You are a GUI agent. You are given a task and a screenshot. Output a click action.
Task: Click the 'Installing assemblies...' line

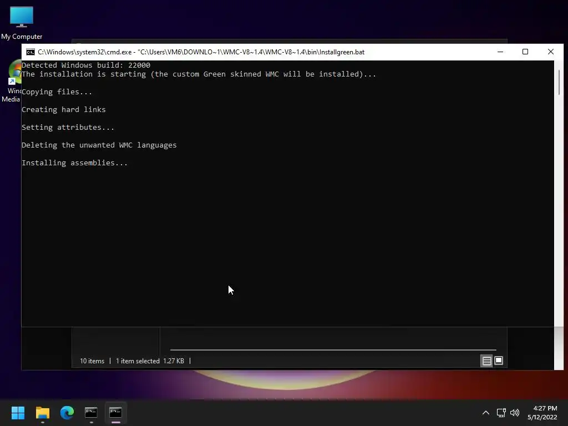coord(75,163)
